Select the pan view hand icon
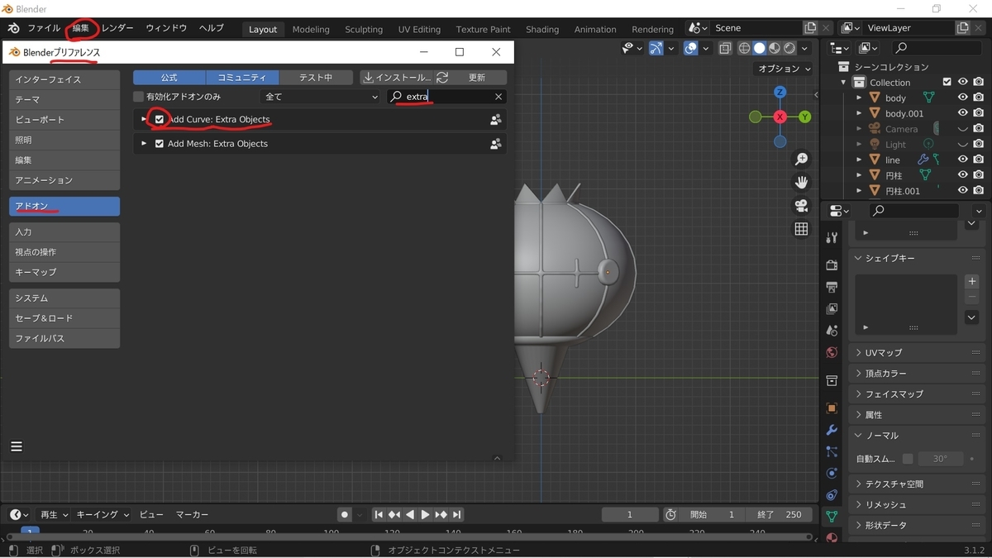The image size is (992, 558). click(x=801, y=182)
